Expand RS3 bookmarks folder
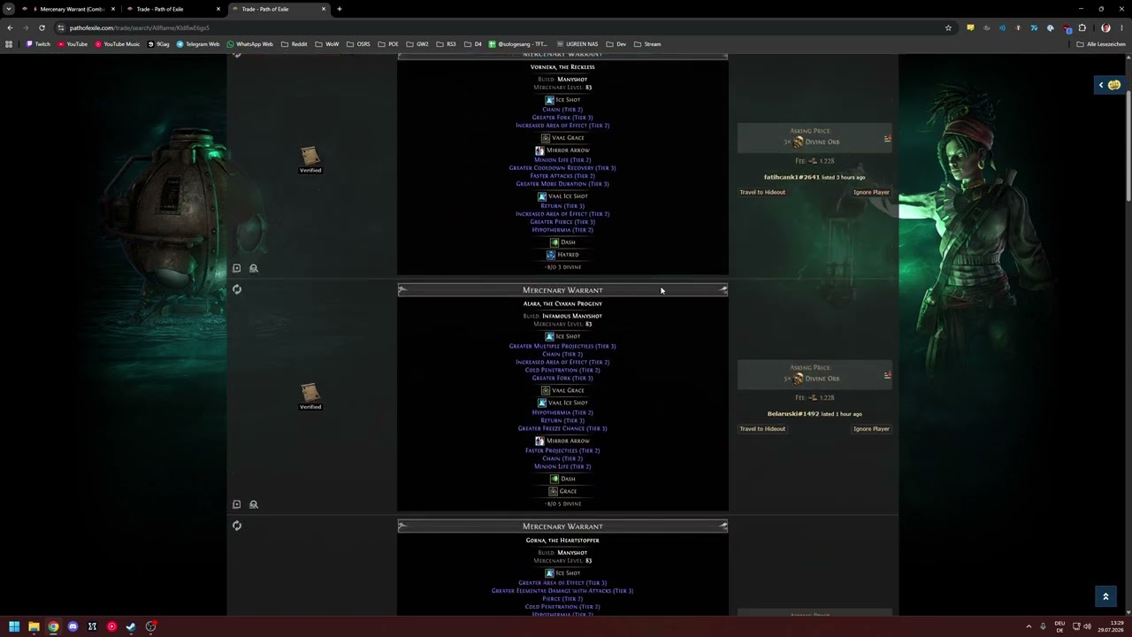 point(446,43)
